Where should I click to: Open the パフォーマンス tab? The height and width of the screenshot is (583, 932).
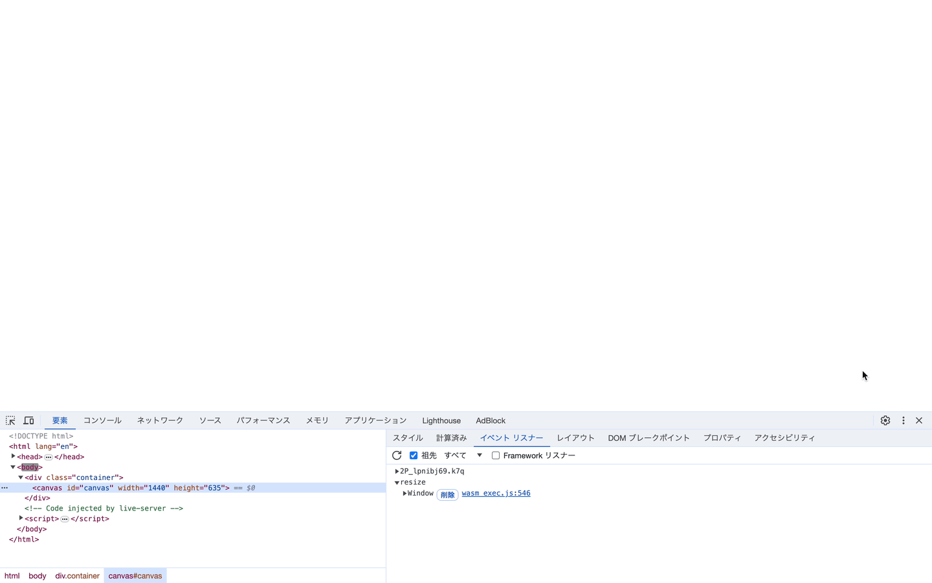pos(263,420)
